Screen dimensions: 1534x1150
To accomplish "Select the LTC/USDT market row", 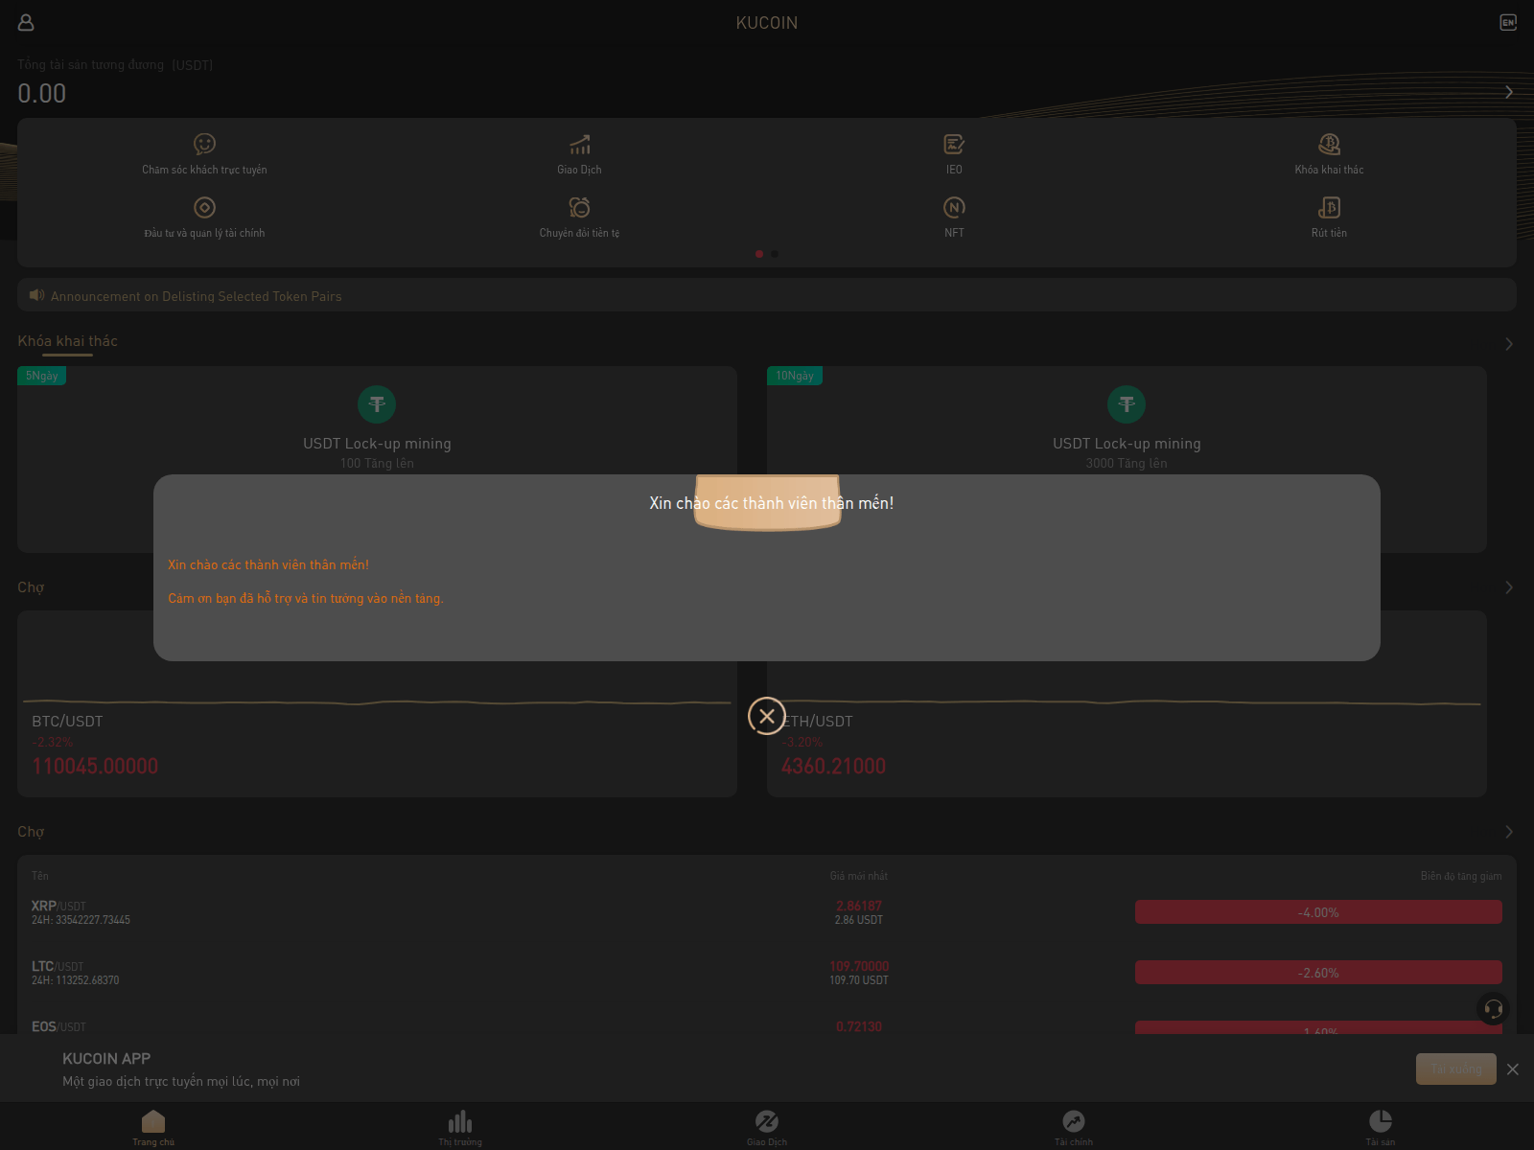I will [x=767, y=973].
